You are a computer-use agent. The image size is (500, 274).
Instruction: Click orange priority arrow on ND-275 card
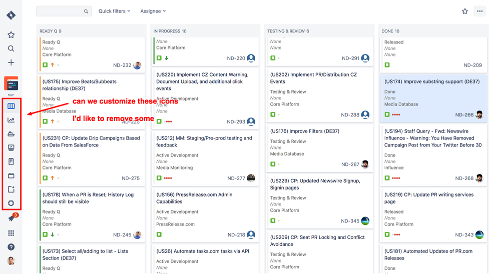[52, 178]
